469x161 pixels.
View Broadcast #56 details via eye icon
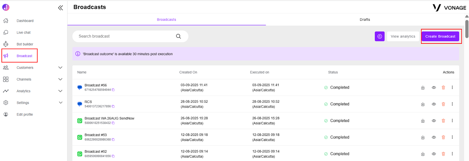point(434,87)
